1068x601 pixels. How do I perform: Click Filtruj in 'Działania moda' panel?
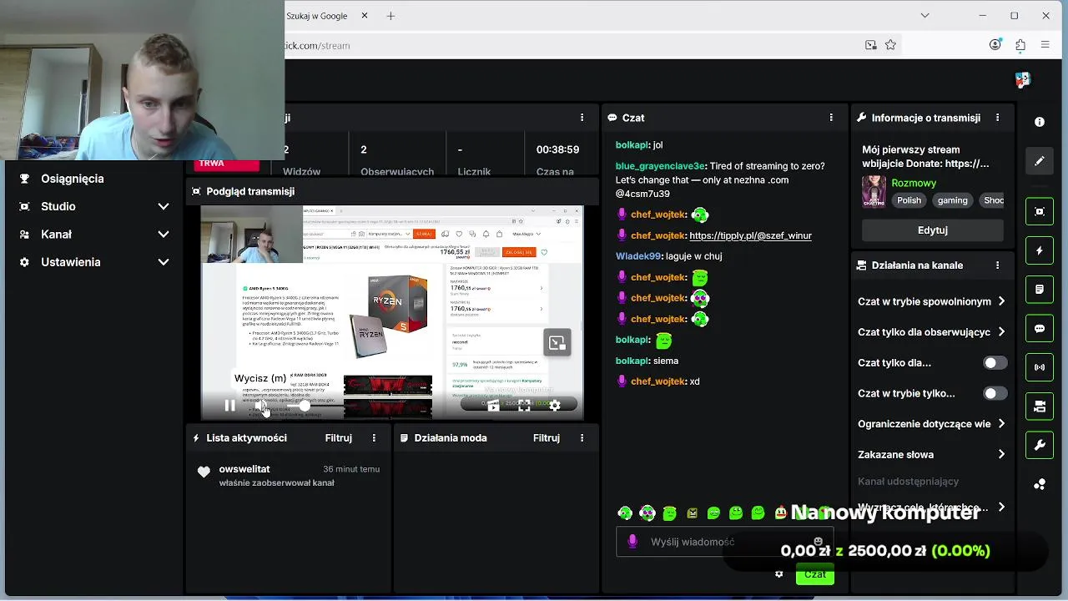[547, 437]
